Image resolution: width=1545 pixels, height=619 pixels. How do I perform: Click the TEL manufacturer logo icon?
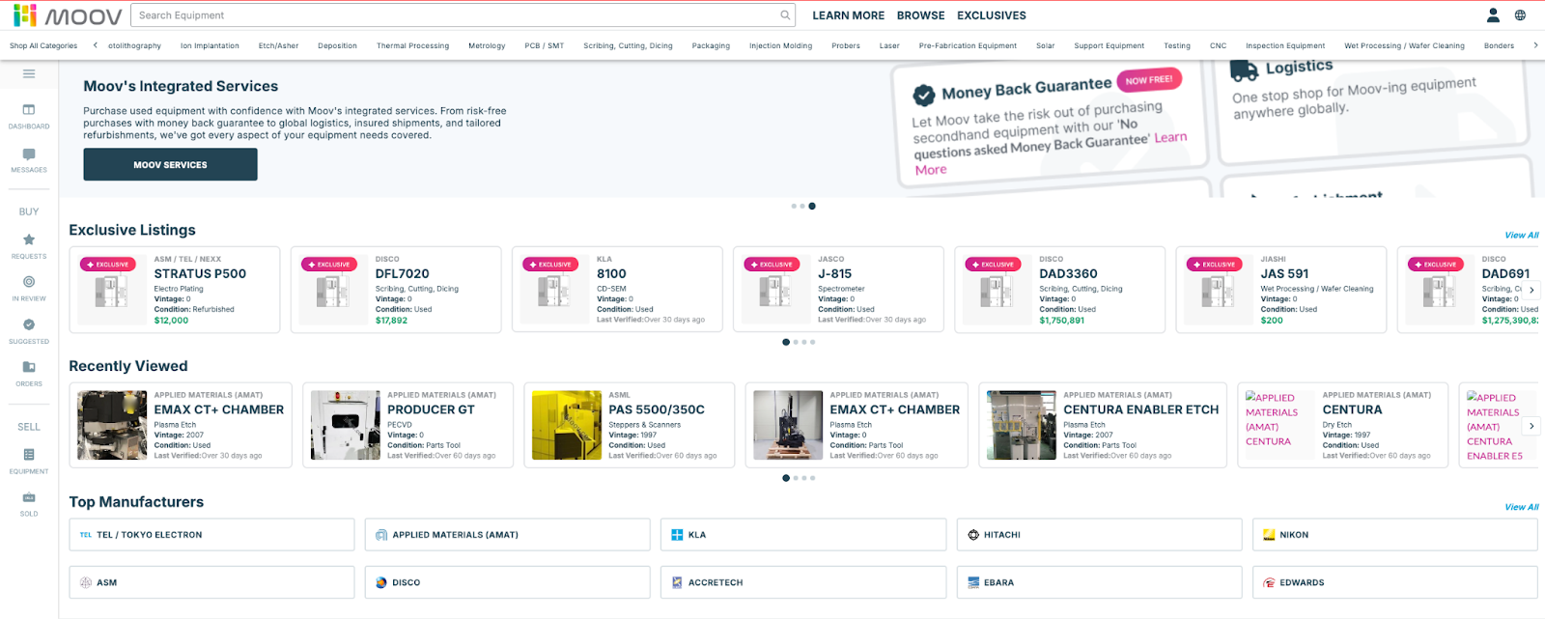(86, 535)
